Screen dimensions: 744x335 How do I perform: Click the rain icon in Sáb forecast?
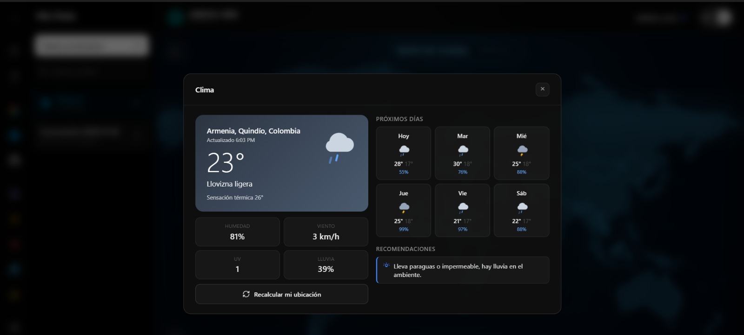point(522,207)
